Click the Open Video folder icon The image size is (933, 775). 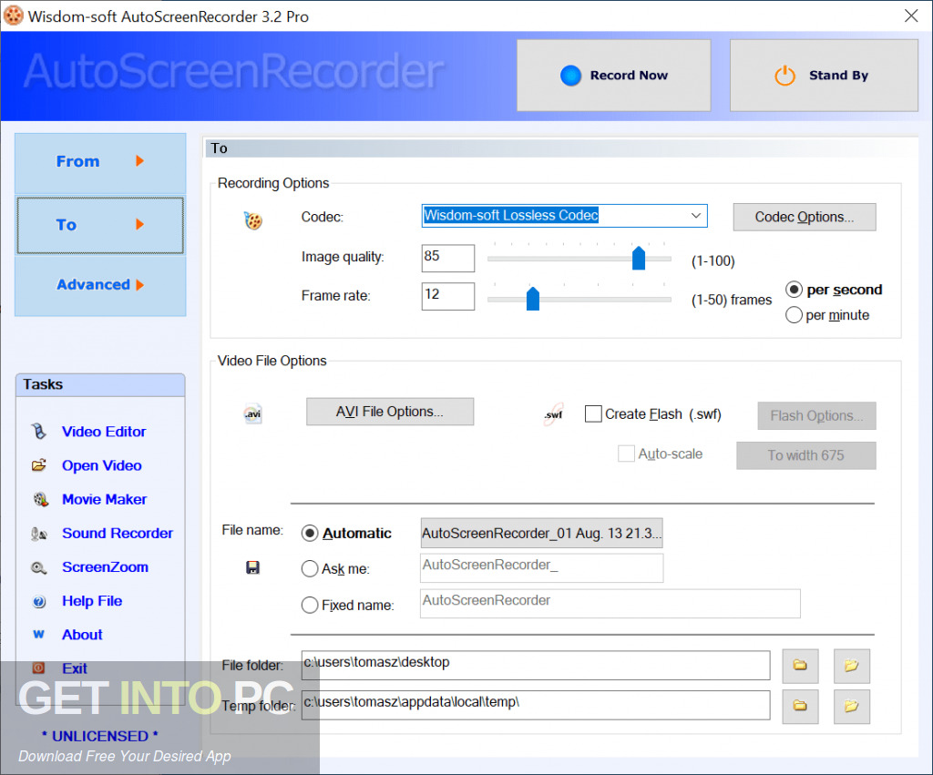point(38,465)
